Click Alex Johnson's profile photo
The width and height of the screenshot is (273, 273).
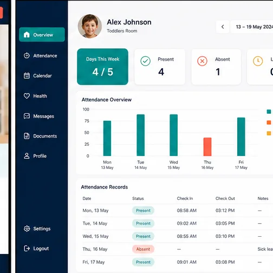pos(90,26)
